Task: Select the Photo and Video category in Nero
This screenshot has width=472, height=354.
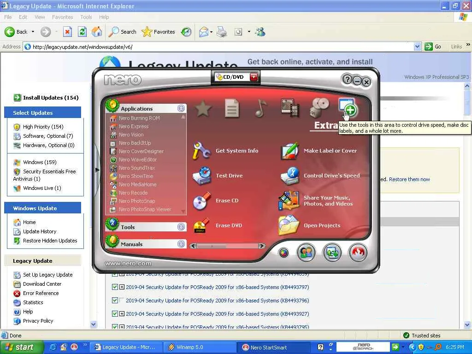Action: [290, 108]
